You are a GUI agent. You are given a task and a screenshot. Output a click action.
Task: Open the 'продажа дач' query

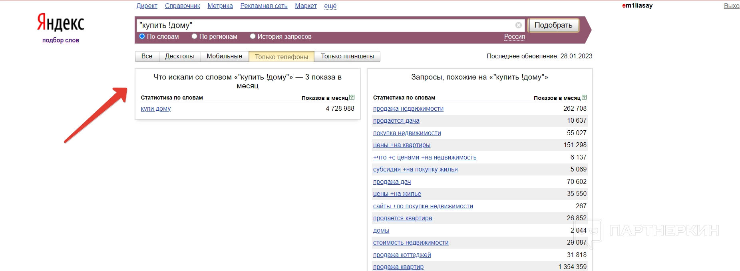pyautogui.click(x=392, y=182)
